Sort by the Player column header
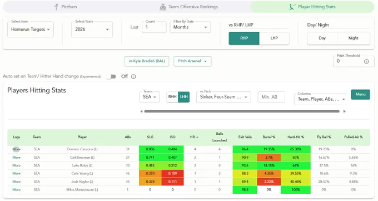 tap(82, 137)
